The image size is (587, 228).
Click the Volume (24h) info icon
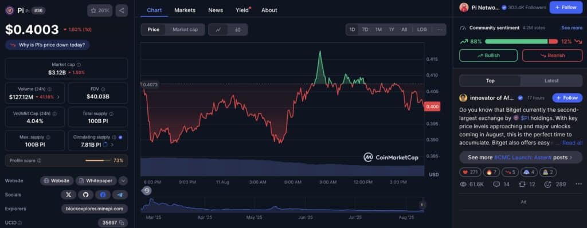tap(50, 89)
